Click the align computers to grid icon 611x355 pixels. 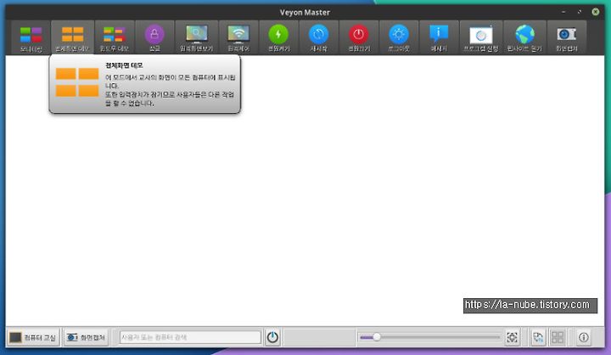(558, 337)
